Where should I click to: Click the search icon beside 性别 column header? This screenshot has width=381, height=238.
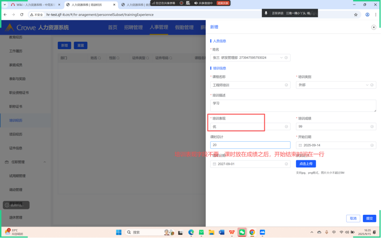coord(118,58)
